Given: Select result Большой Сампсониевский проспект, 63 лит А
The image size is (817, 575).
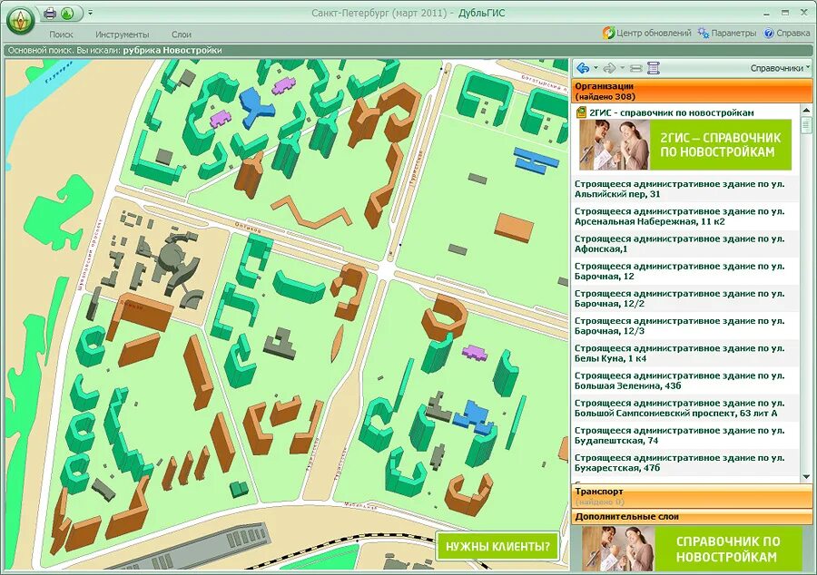Looking at the screenshot, I should (x=685, y=408).
